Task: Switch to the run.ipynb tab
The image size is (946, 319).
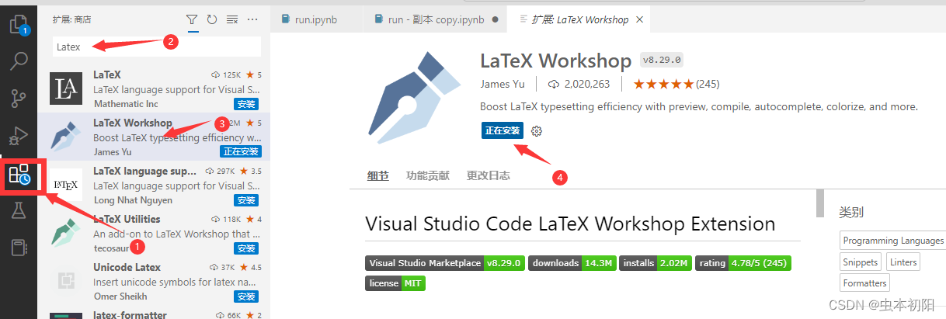Action: [x=318, y=19]
